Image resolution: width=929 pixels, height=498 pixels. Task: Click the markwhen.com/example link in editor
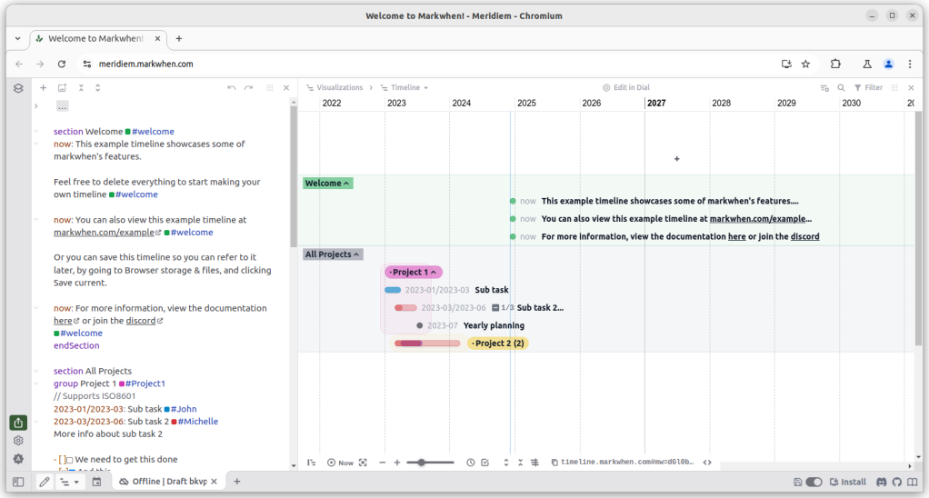104,232
